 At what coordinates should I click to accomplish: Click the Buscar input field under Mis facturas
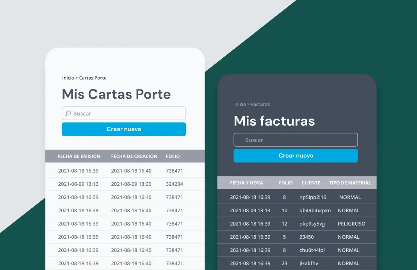(296, 139)
